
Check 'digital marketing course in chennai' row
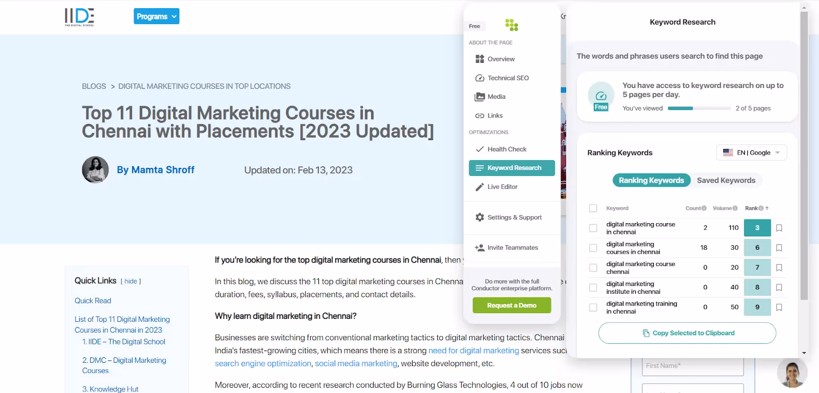593,228
